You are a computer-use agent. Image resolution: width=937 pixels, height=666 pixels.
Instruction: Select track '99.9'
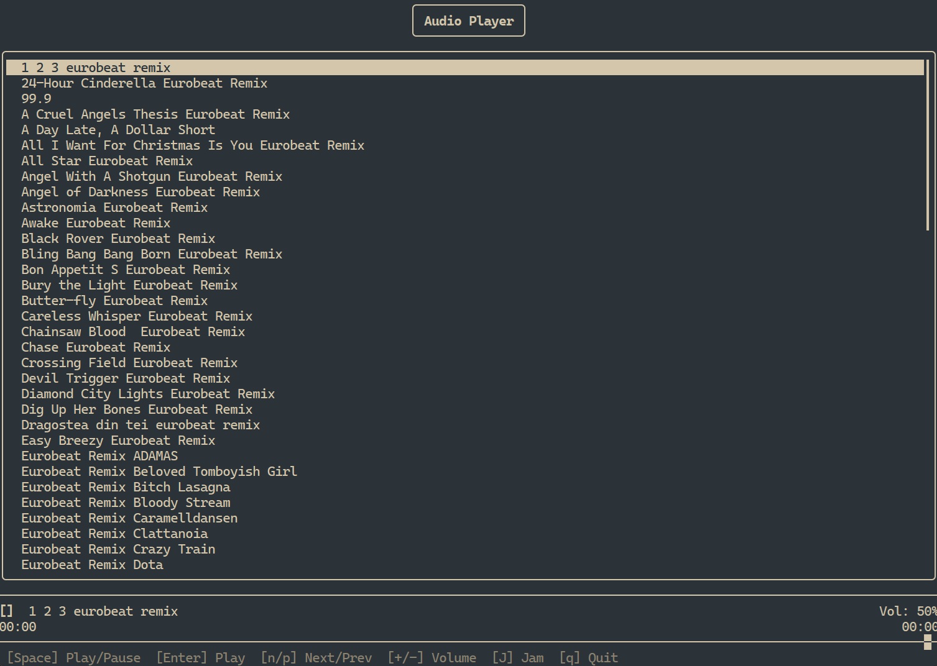36,98
